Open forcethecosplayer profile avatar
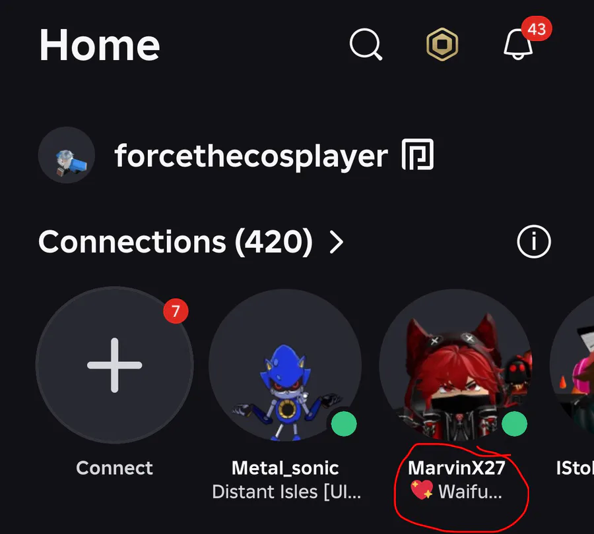Image resolution: width=594 pixels, height=534 pixels. [66, 155]
